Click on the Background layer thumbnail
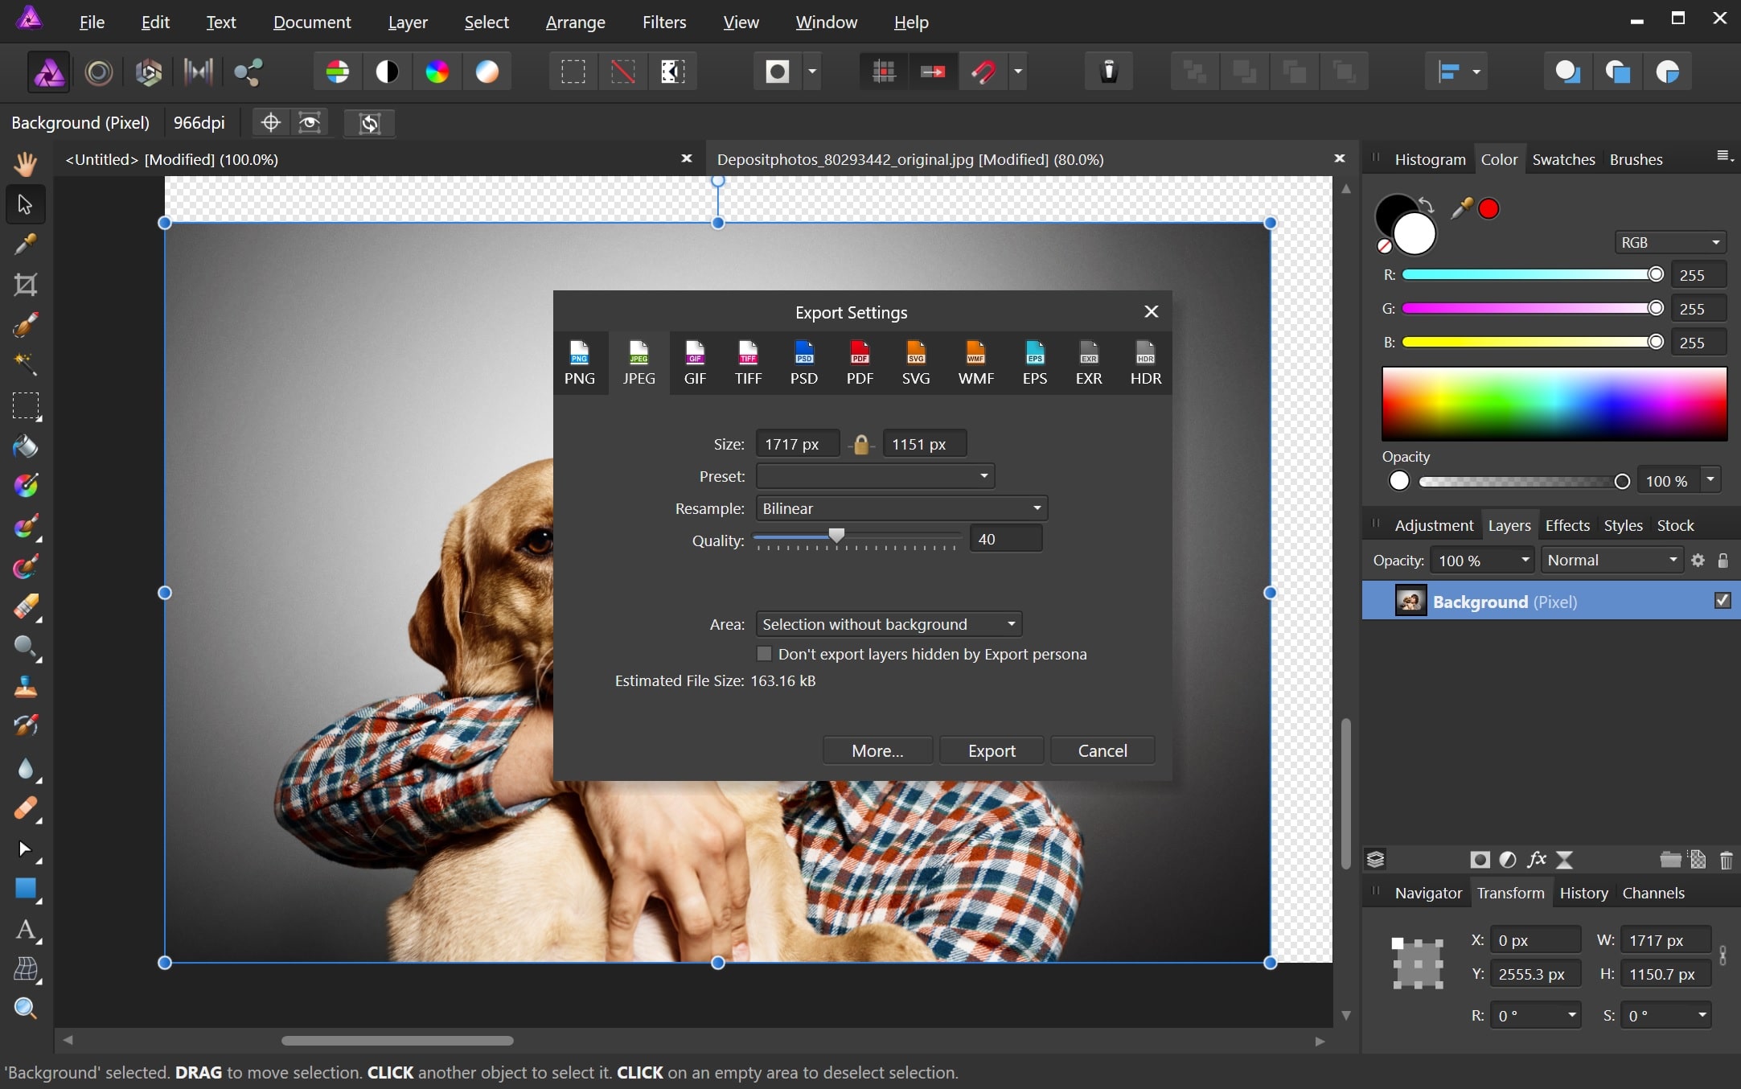 click(x=1411, y=602)
